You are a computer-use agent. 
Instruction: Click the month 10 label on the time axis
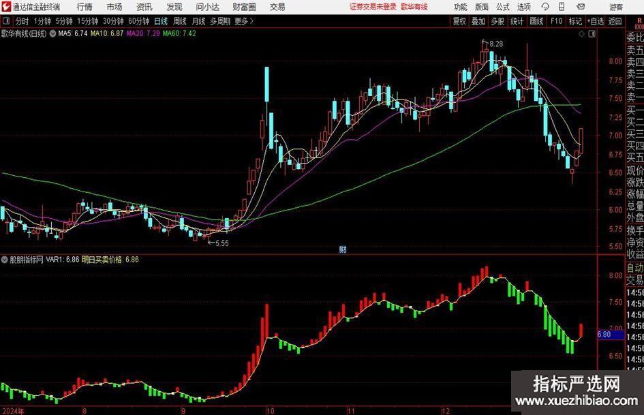pyautogui.click(x=270, y=411)
